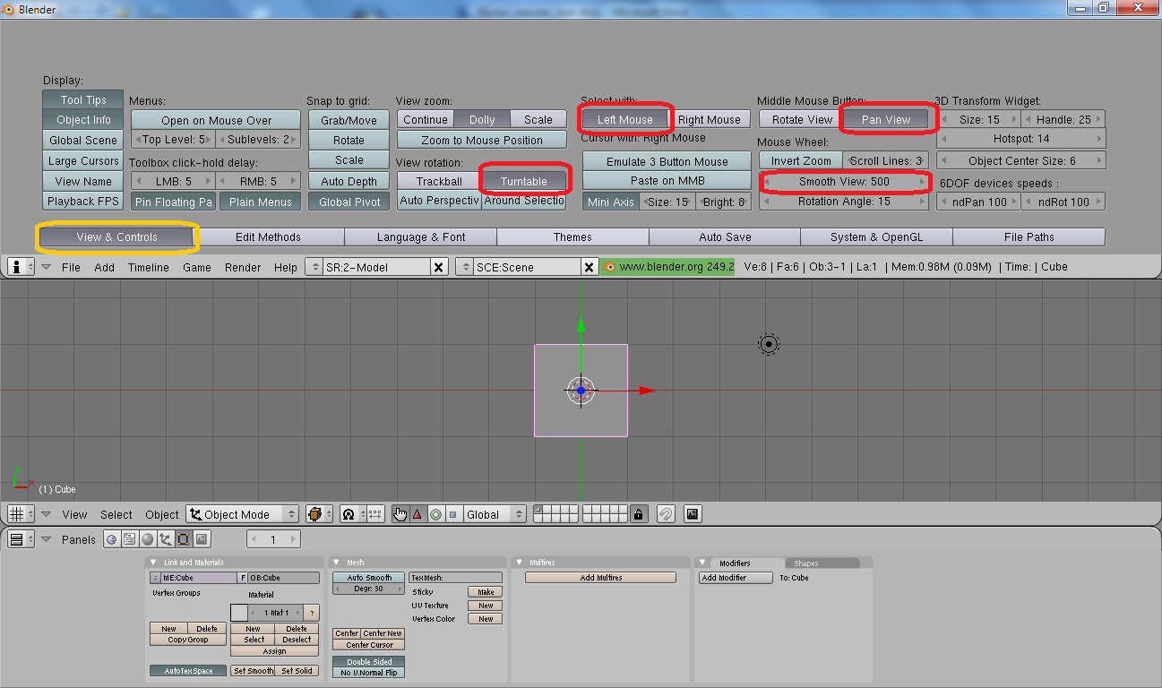Click the info window type 'i' icon

coord(20,267)
